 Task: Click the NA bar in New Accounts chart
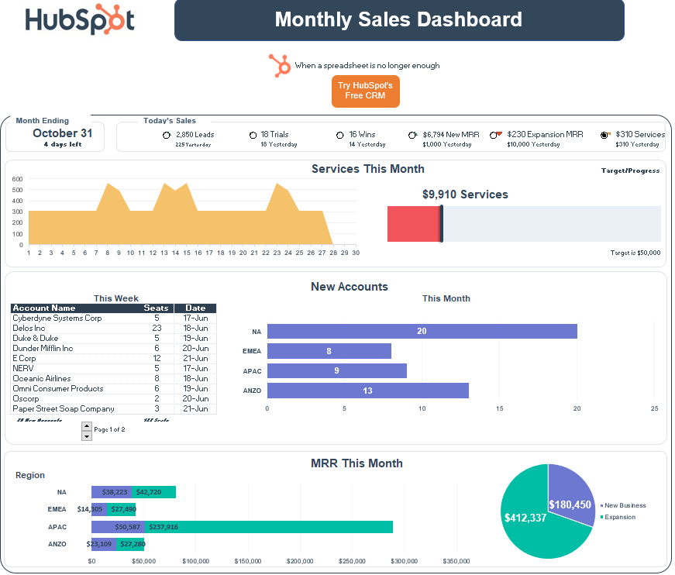[422, 332]
